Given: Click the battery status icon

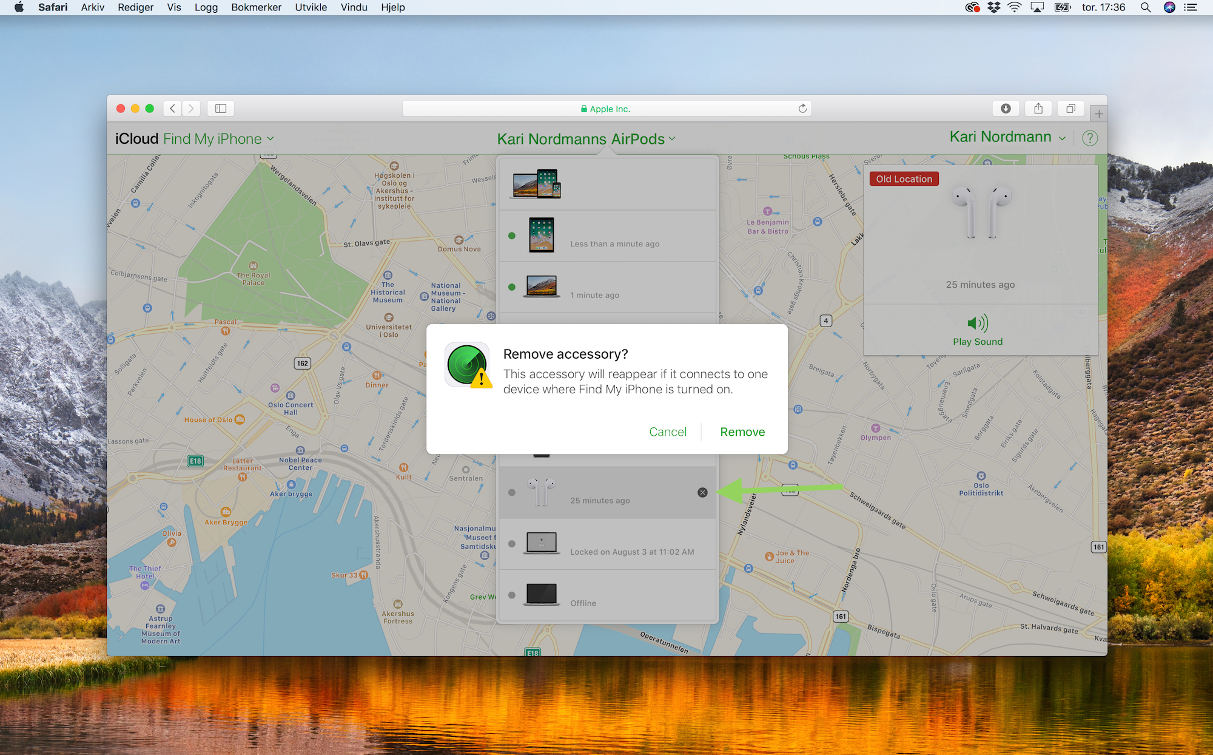Looking at the screenshot, I should (x=1063, y=7).
